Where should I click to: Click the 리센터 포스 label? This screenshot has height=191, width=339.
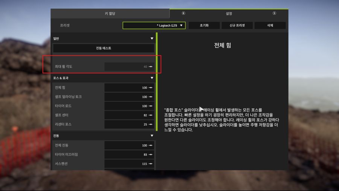63,124
